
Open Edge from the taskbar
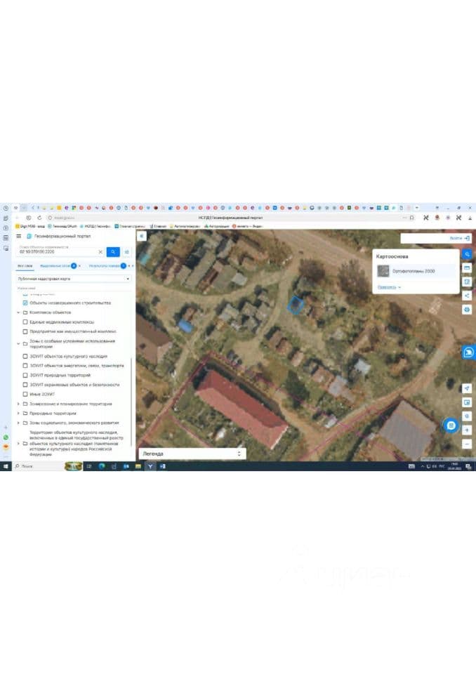102,466
